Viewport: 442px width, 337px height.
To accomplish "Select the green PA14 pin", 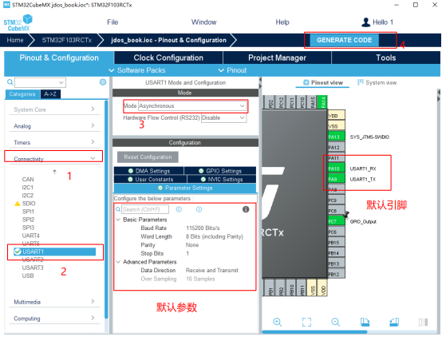I will (323, 102).
